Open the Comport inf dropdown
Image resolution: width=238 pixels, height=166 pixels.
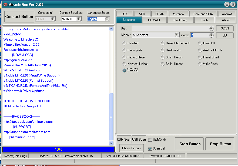pyautogui.click(x=53, y=19)
